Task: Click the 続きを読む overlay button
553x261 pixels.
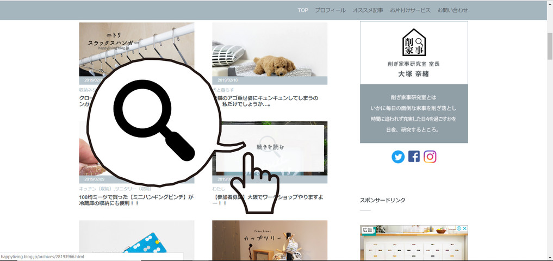Action: (270, 147)
